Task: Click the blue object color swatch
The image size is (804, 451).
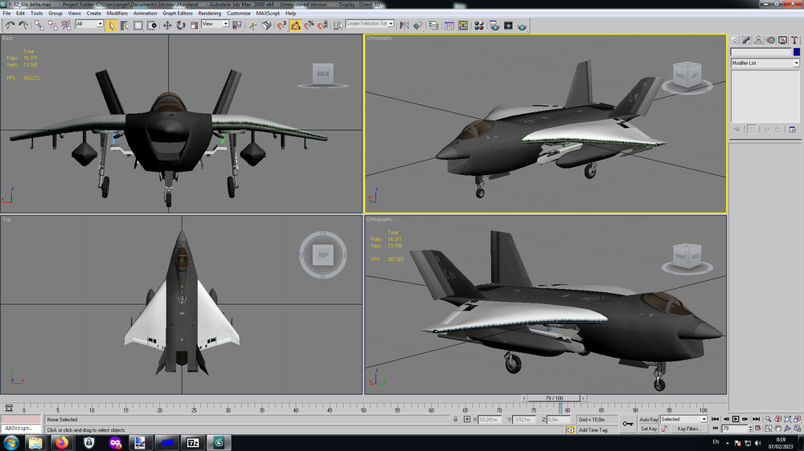Action: [x=796, y=51]
